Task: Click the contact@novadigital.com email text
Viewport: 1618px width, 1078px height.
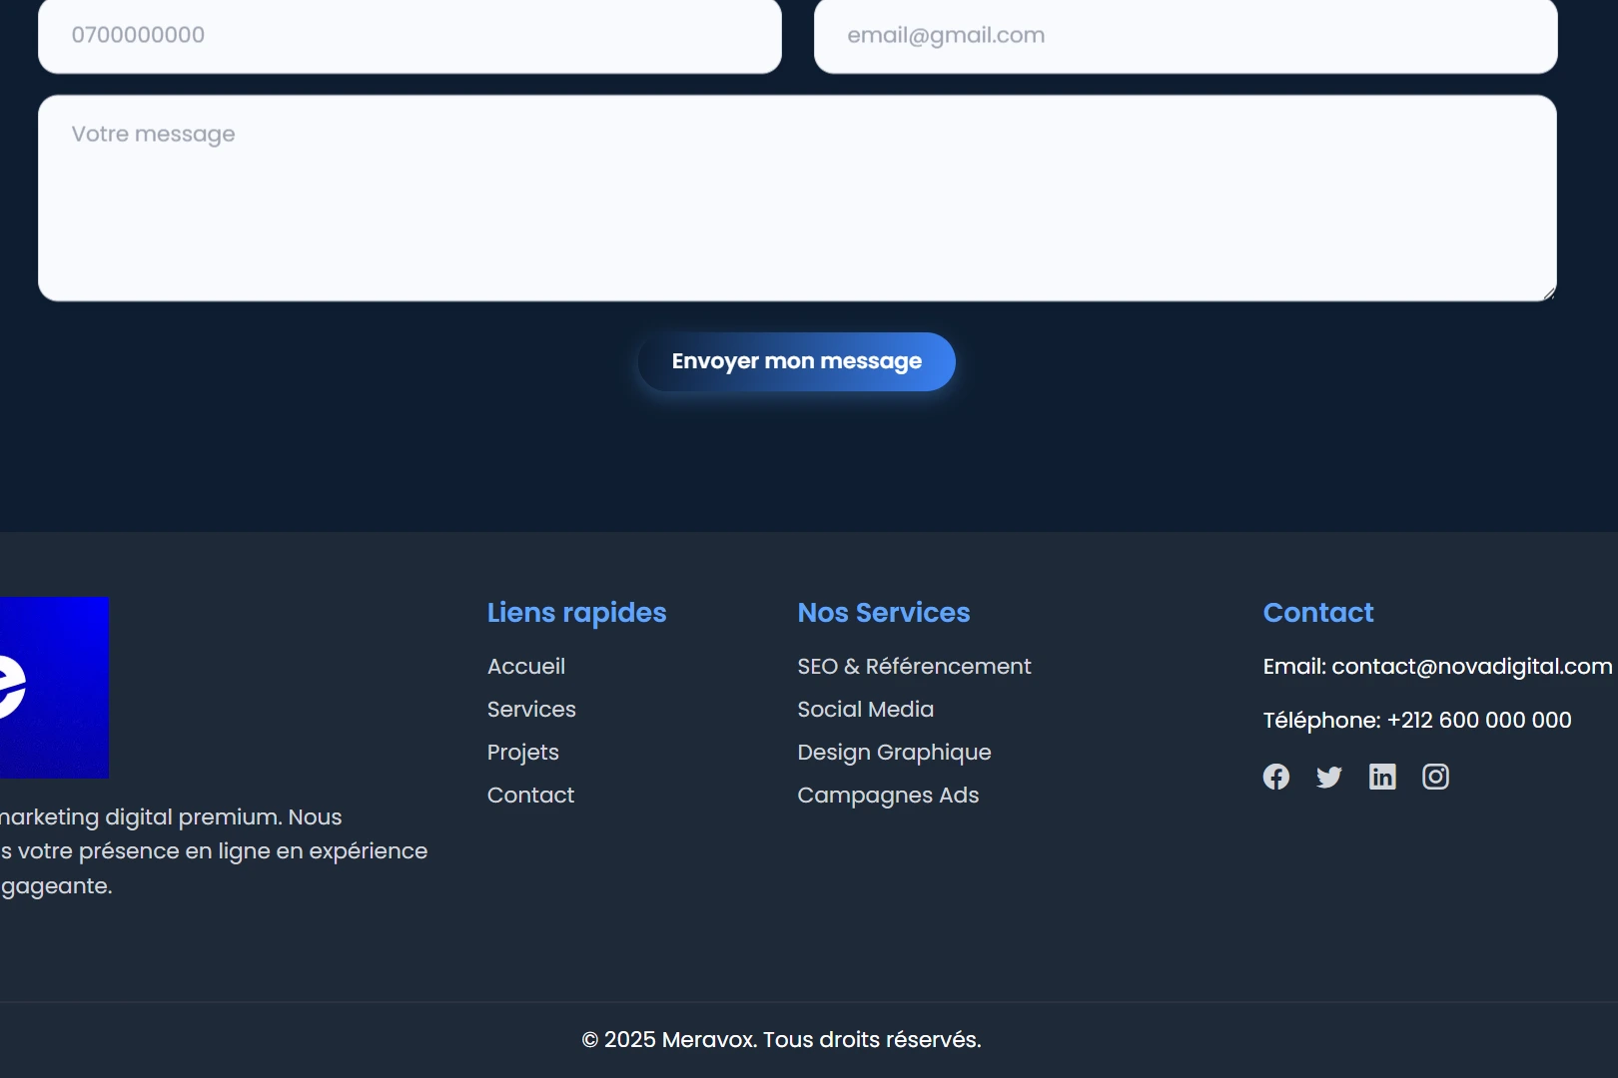Action: point(1471,667)
